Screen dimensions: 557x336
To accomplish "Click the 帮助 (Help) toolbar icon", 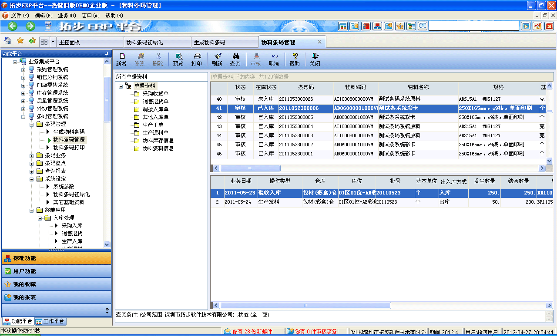I will (x=295, y=59).
